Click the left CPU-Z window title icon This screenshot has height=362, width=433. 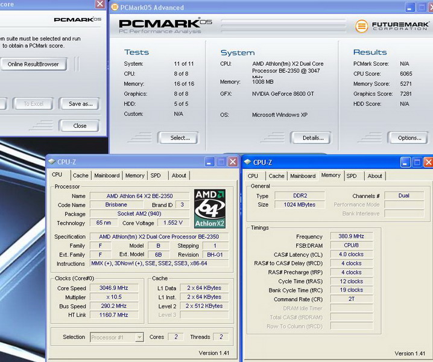[52, 161]
